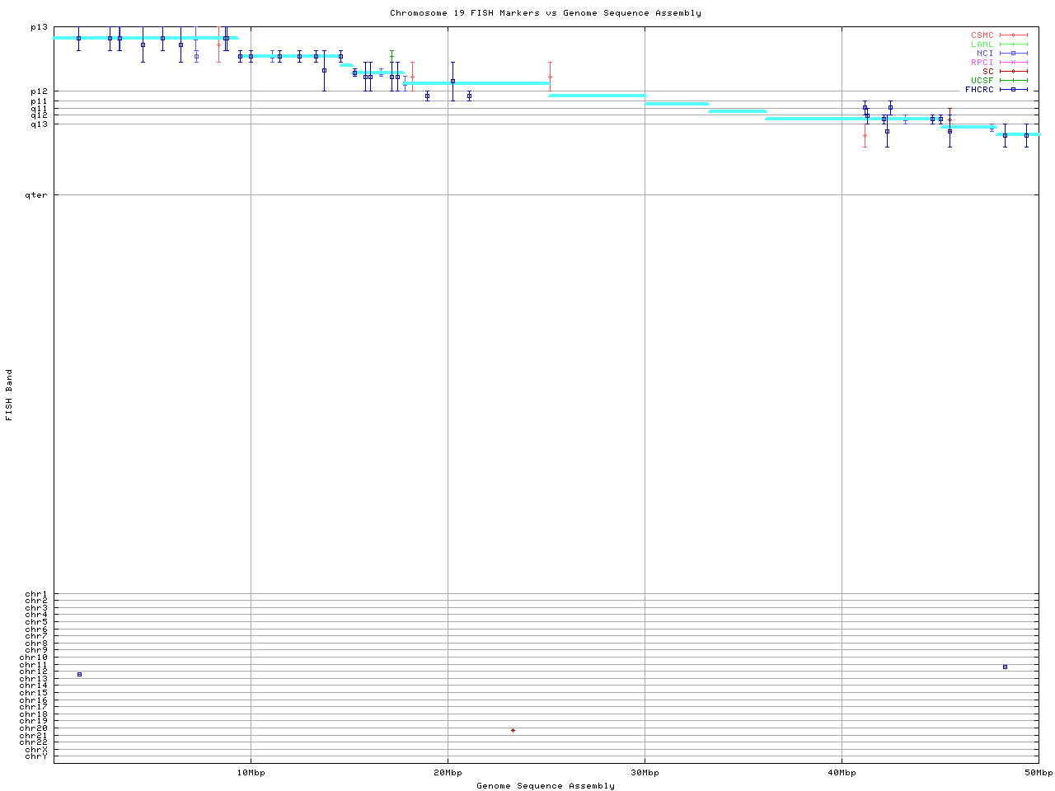
Task: Click the cyan band bar above p11 line
Action: click(x=597, y=96)
